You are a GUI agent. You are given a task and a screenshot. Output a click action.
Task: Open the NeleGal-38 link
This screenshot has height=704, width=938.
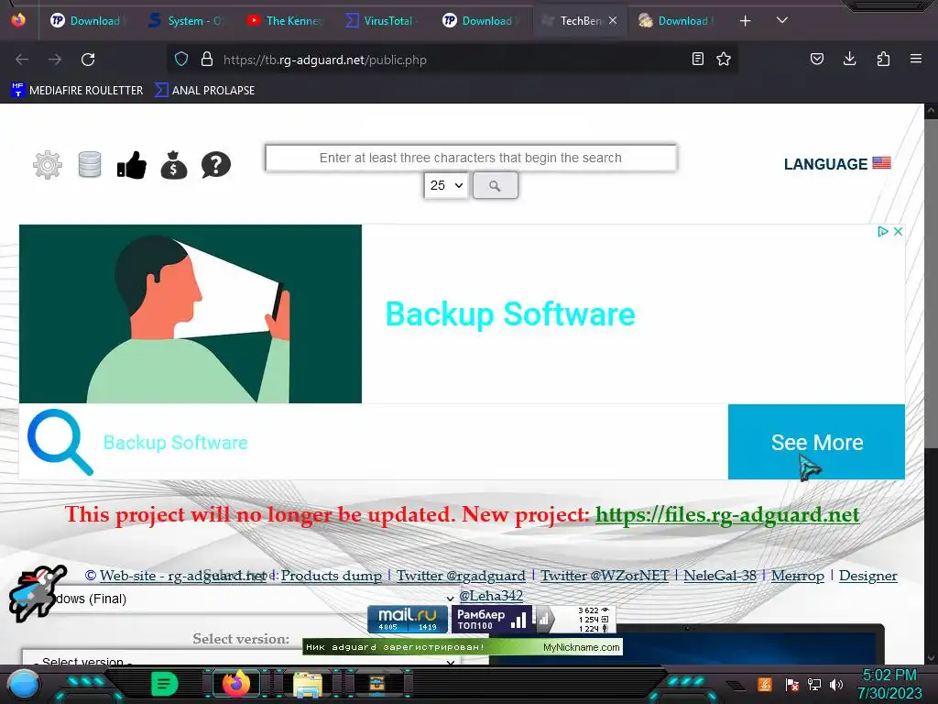(720, 576)
